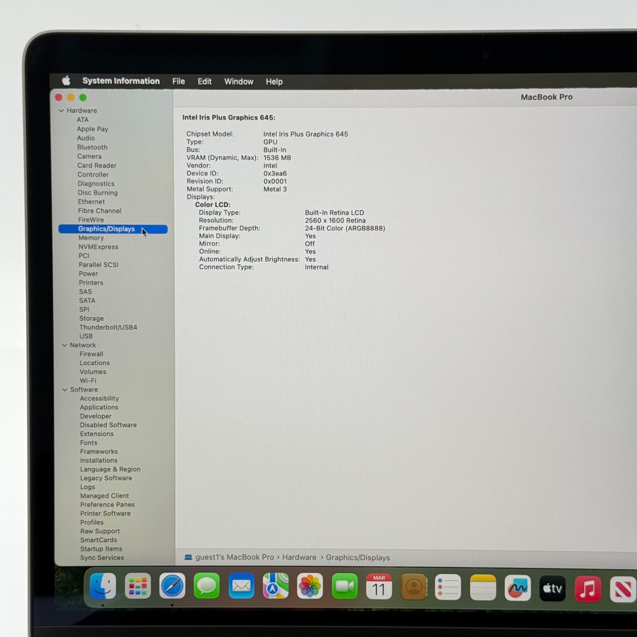The height and width of the screenshot is (637, 637).
Task: Open the File menu
Action: [179, 82]
